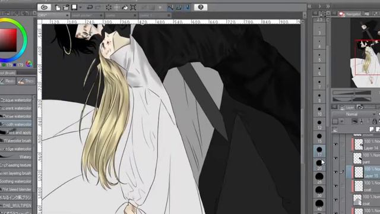Open Clip Studio launcher spiral icon

(x=44, y=7)
